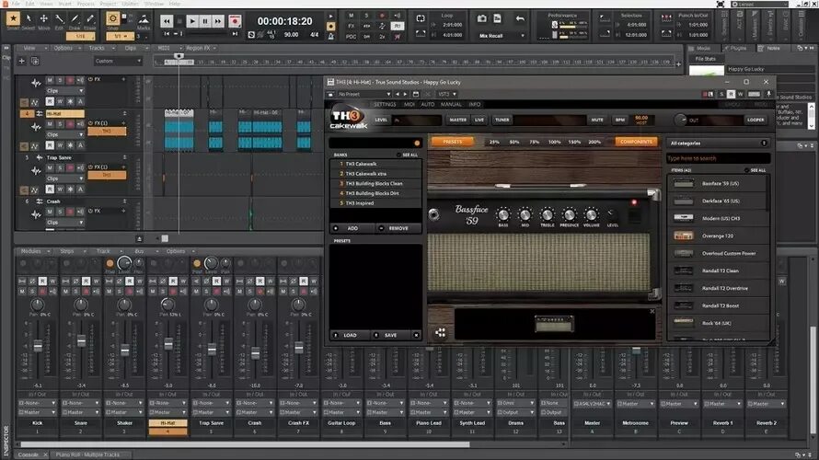819x460 pixels.
Task: Select the Hi-Hat track name
Action: pos(64,113)
